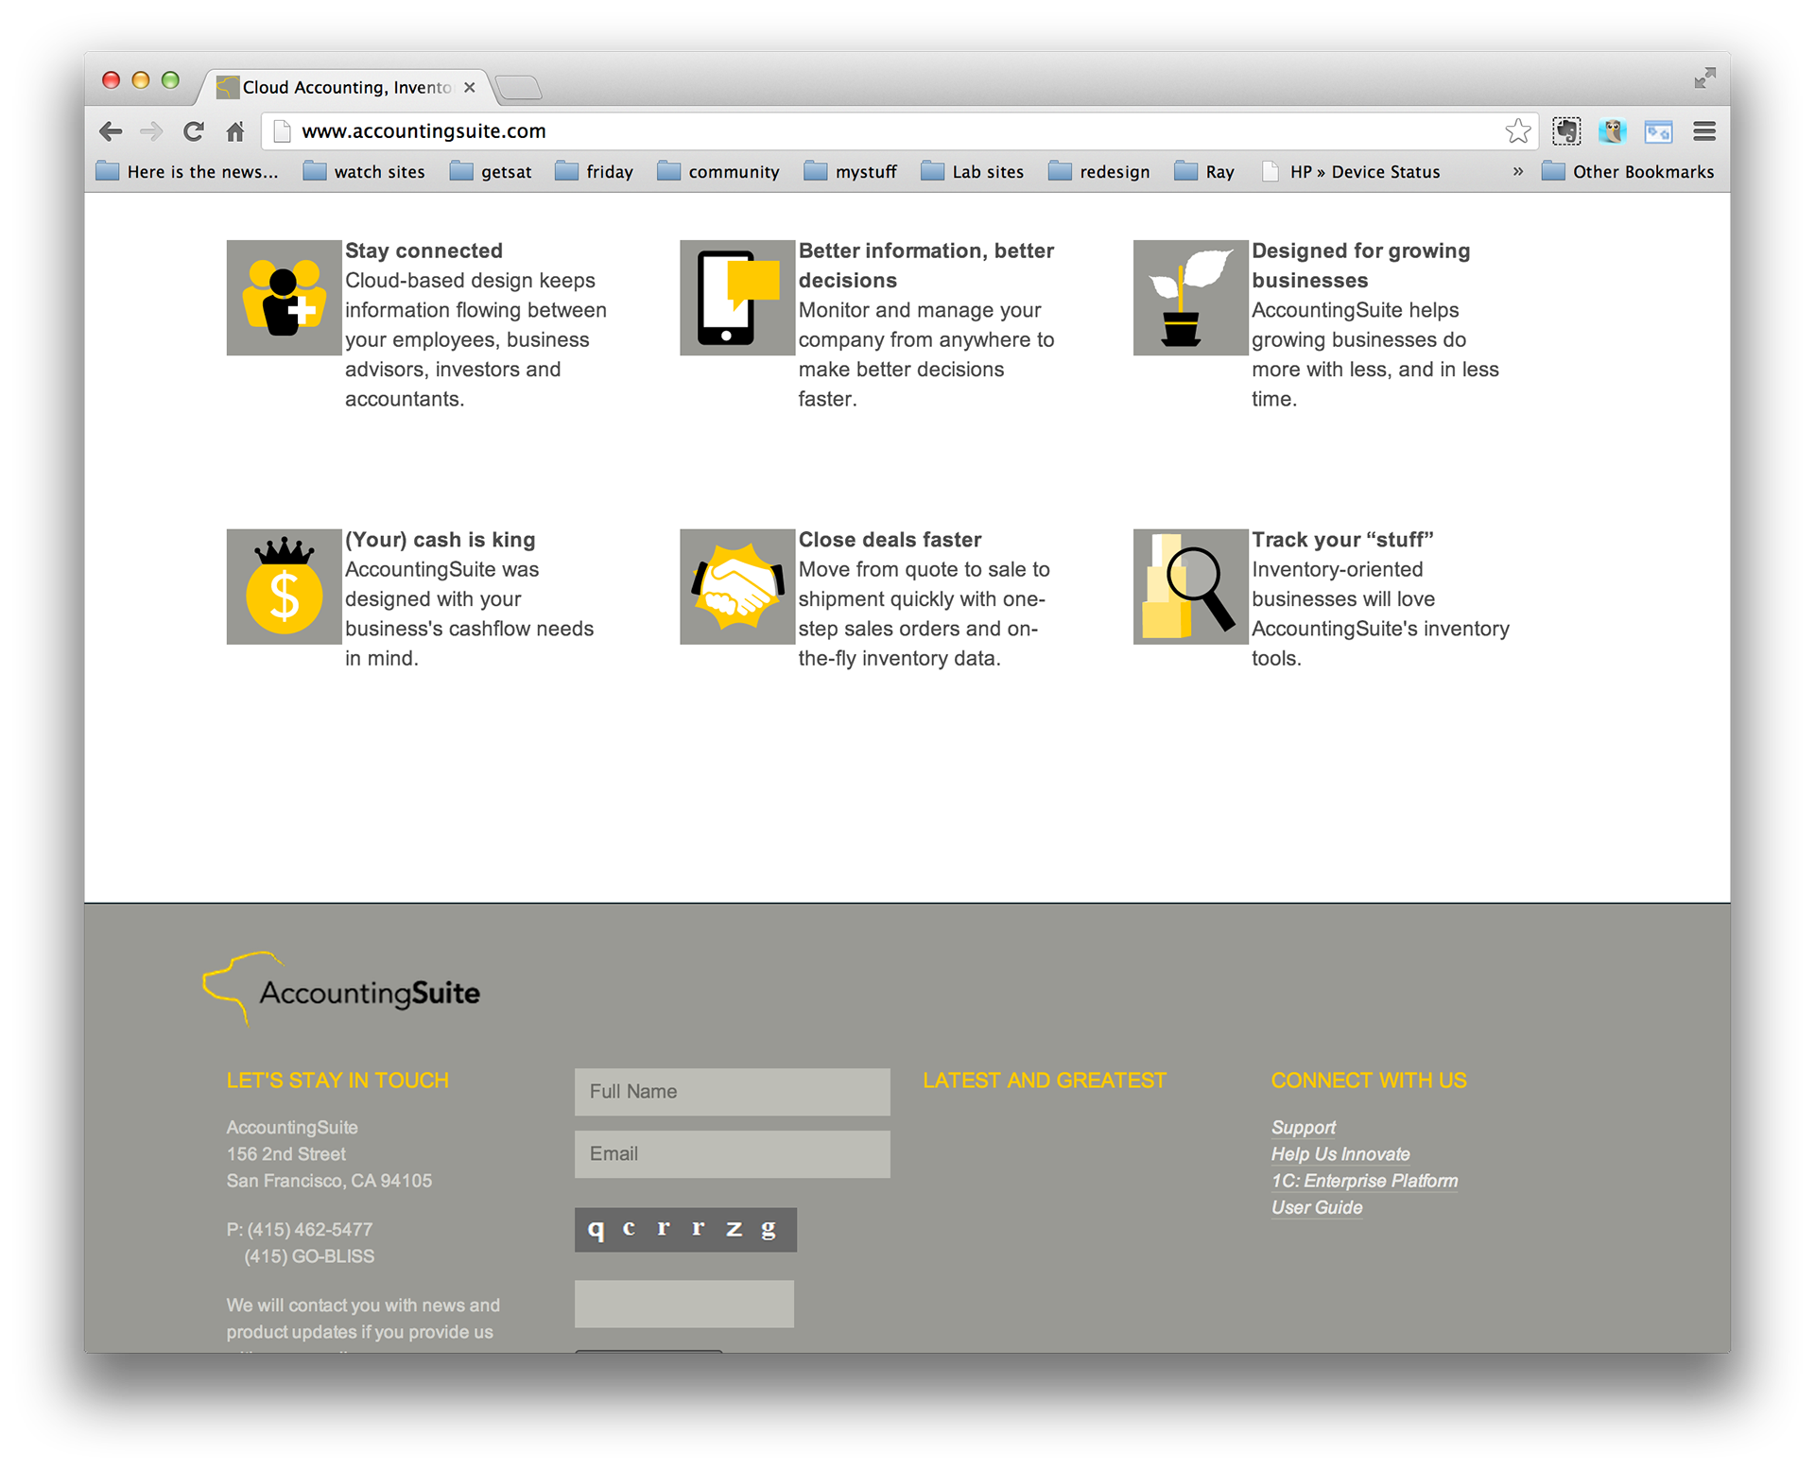Open the Evernote clipper extension icon

pyautogui.click(x=1566, y=131)
